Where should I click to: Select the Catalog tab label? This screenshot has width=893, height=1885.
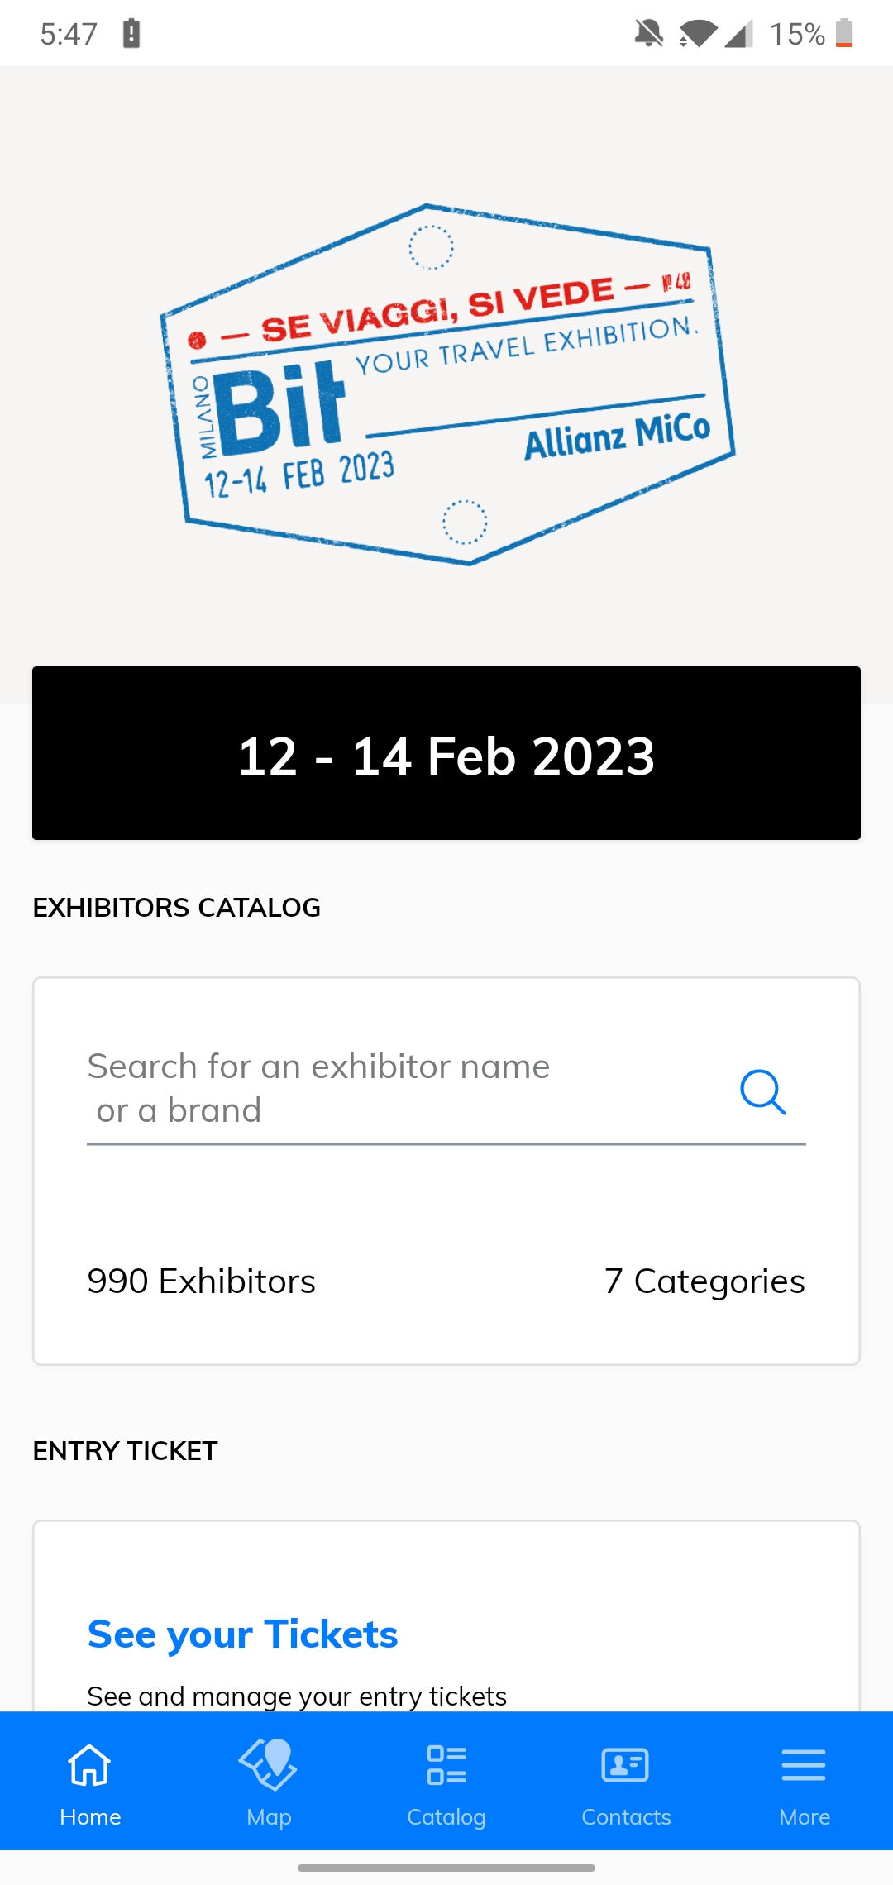(x=446, y=1817)
